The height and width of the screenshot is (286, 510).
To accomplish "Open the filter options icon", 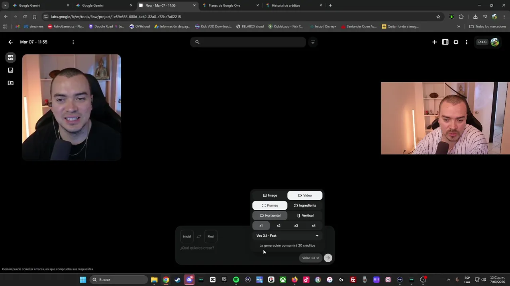I will [313, 42].
